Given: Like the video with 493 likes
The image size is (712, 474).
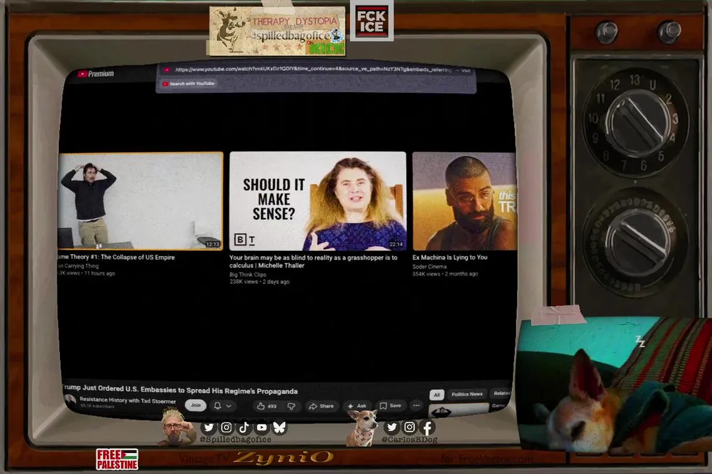Looking at the screenshot, I should 267,406.
